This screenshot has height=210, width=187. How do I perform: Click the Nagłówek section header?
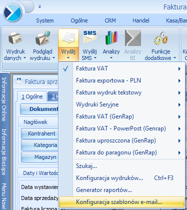(x=35, y=122)
